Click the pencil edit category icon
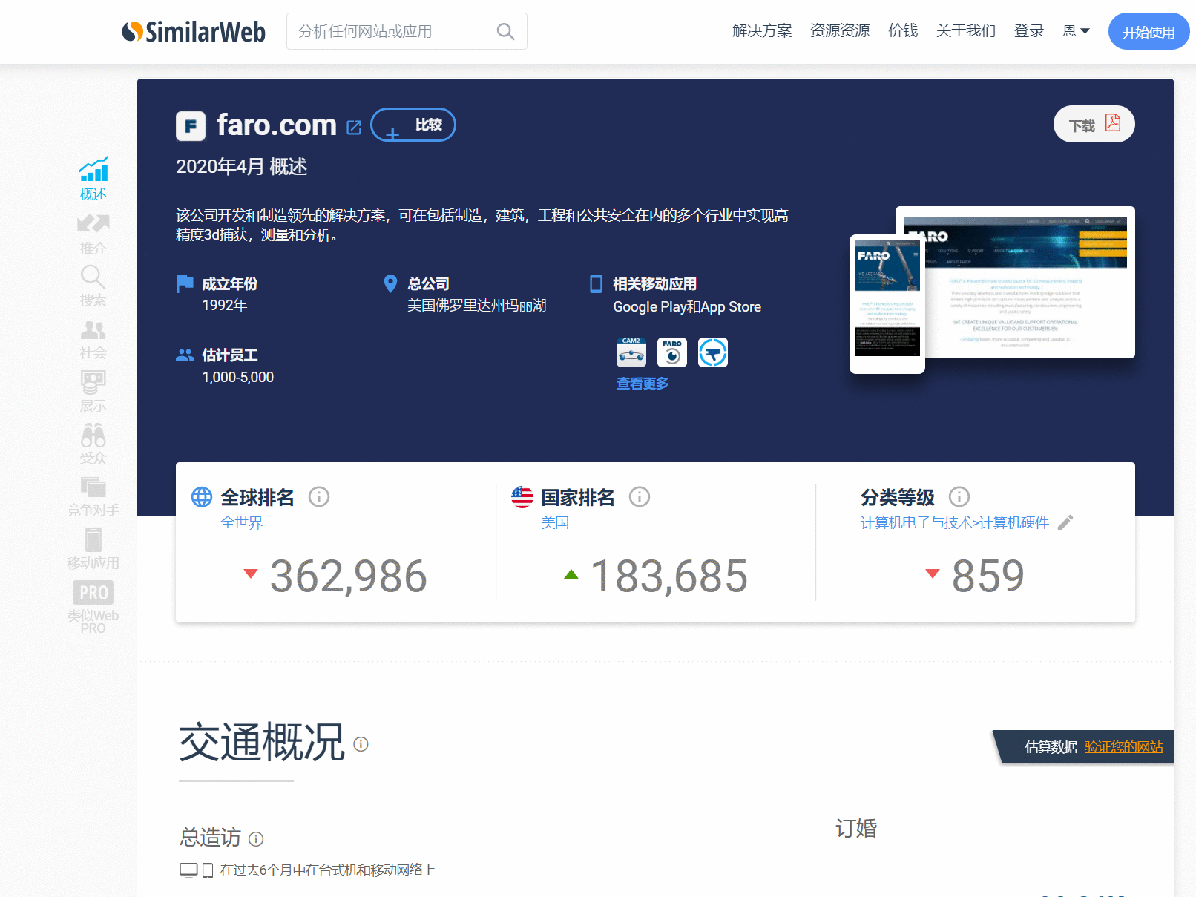 click(1065, 522)
